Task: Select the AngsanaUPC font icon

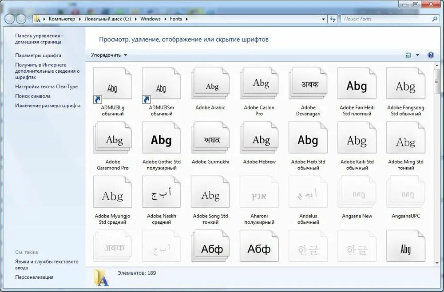Action: coord(406,192)
